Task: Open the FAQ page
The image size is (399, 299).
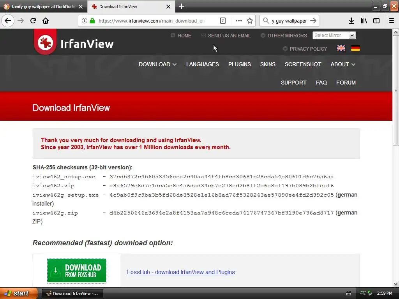Action: [321, 83]
